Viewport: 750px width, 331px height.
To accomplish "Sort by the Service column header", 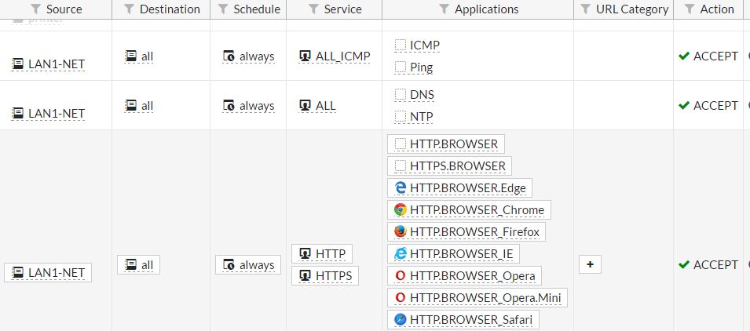I will click(342, 9).
